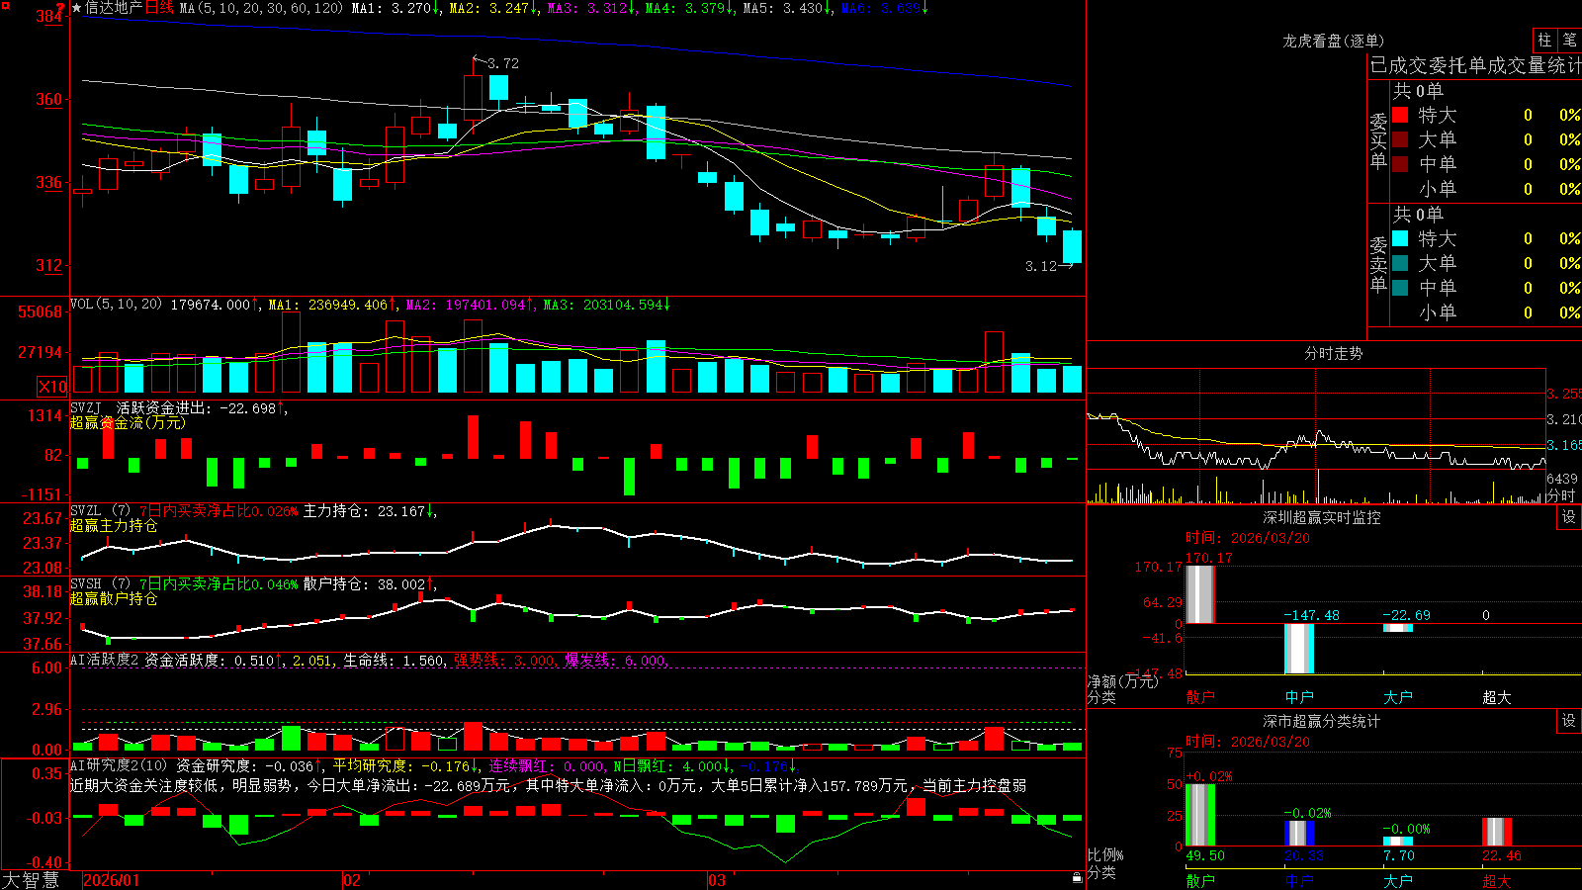
Task: Click the 2026/01 date marker on time axis
Action: pyautogui.click(x=112, y=880)
